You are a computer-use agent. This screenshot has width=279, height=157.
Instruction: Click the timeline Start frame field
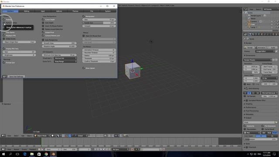pos(53,149)
